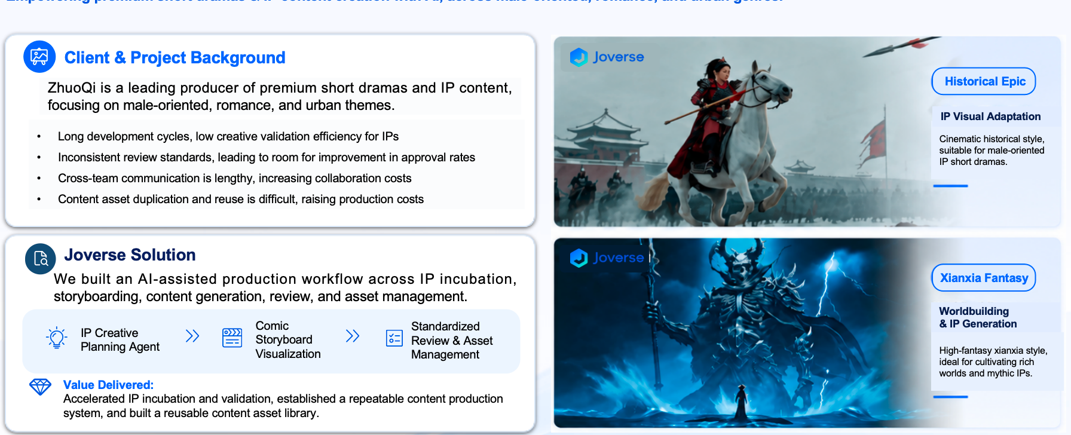The image size is (1071, 435).
Task: Click the lightbulb icon beside IP Creative Planning Agent
Action: pyautogui.click(x=57, y=338)
